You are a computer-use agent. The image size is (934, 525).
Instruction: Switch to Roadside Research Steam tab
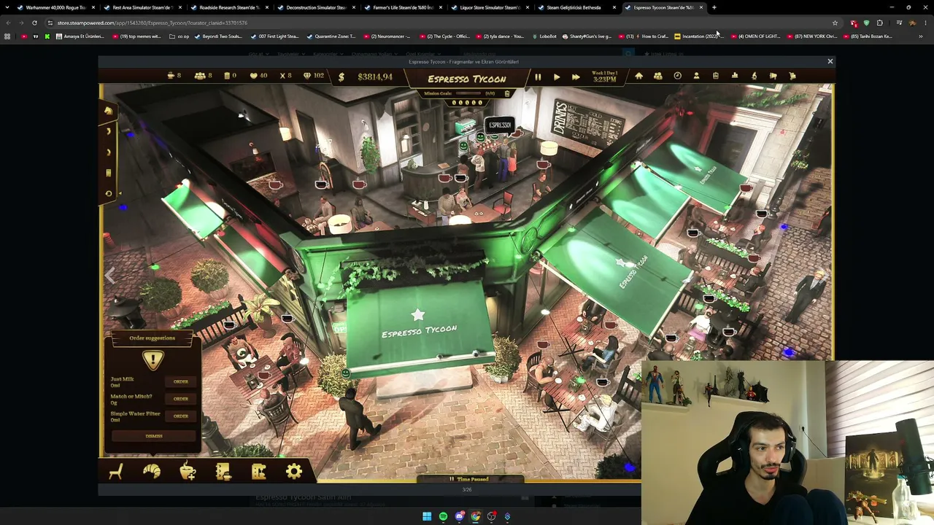pos(228,7)
